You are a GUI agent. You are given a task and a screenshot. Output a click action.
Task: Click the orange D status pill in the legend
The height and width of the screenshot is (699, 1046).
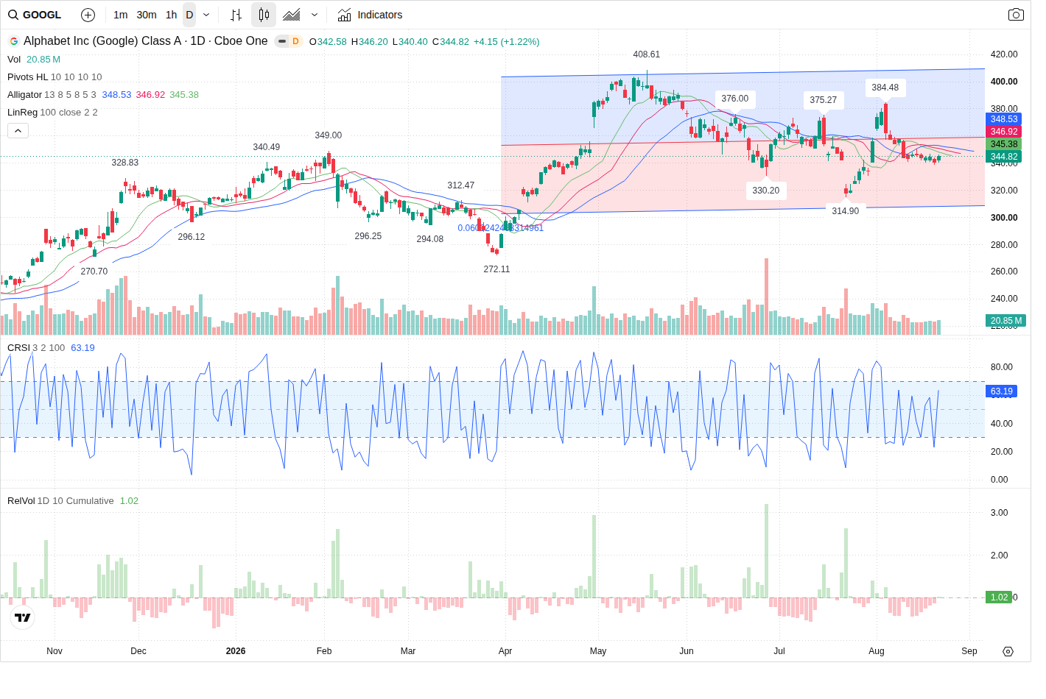(x=295, y=41)
